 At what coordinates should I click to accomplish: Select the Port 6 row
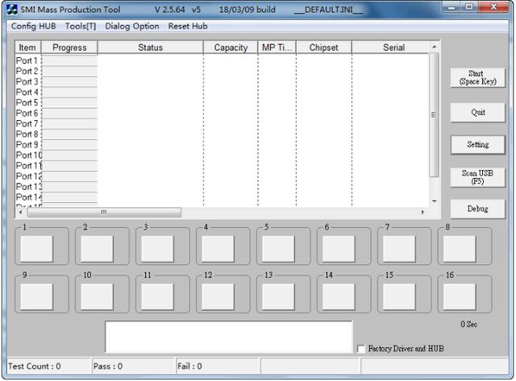point(223,113)
